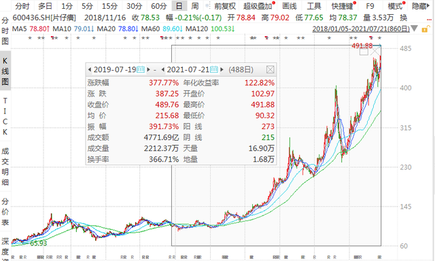Expand the date range dropdown triangle

coord(414,29)
